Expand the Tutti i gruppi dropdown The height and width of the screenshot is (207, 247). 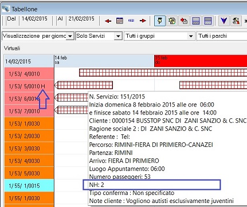pyautogui.click(x=190, y=36)
